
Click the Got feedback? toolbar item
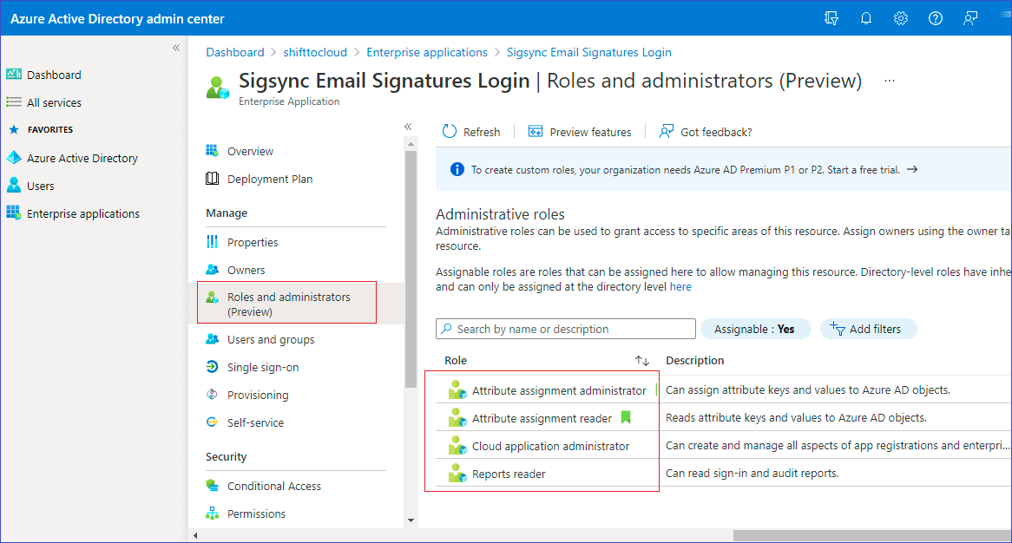pos(706,132)
